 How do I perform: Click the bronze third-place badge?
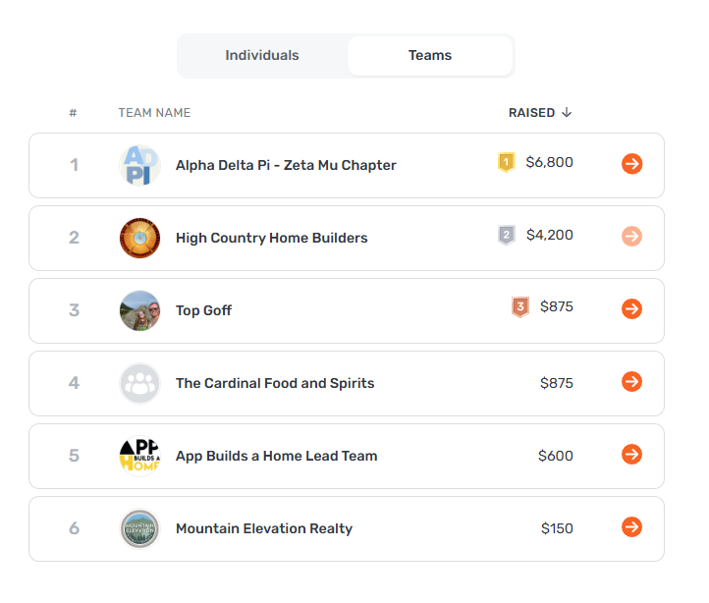click(520, 306)
